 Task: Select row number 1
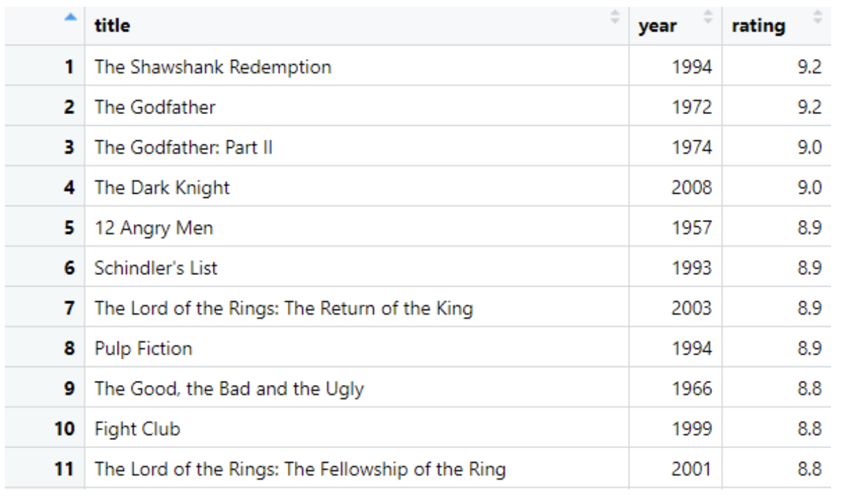(x=69, y=67)
